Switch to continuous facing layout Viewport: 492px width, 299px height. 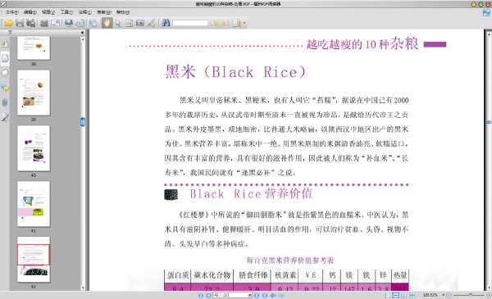412,295
